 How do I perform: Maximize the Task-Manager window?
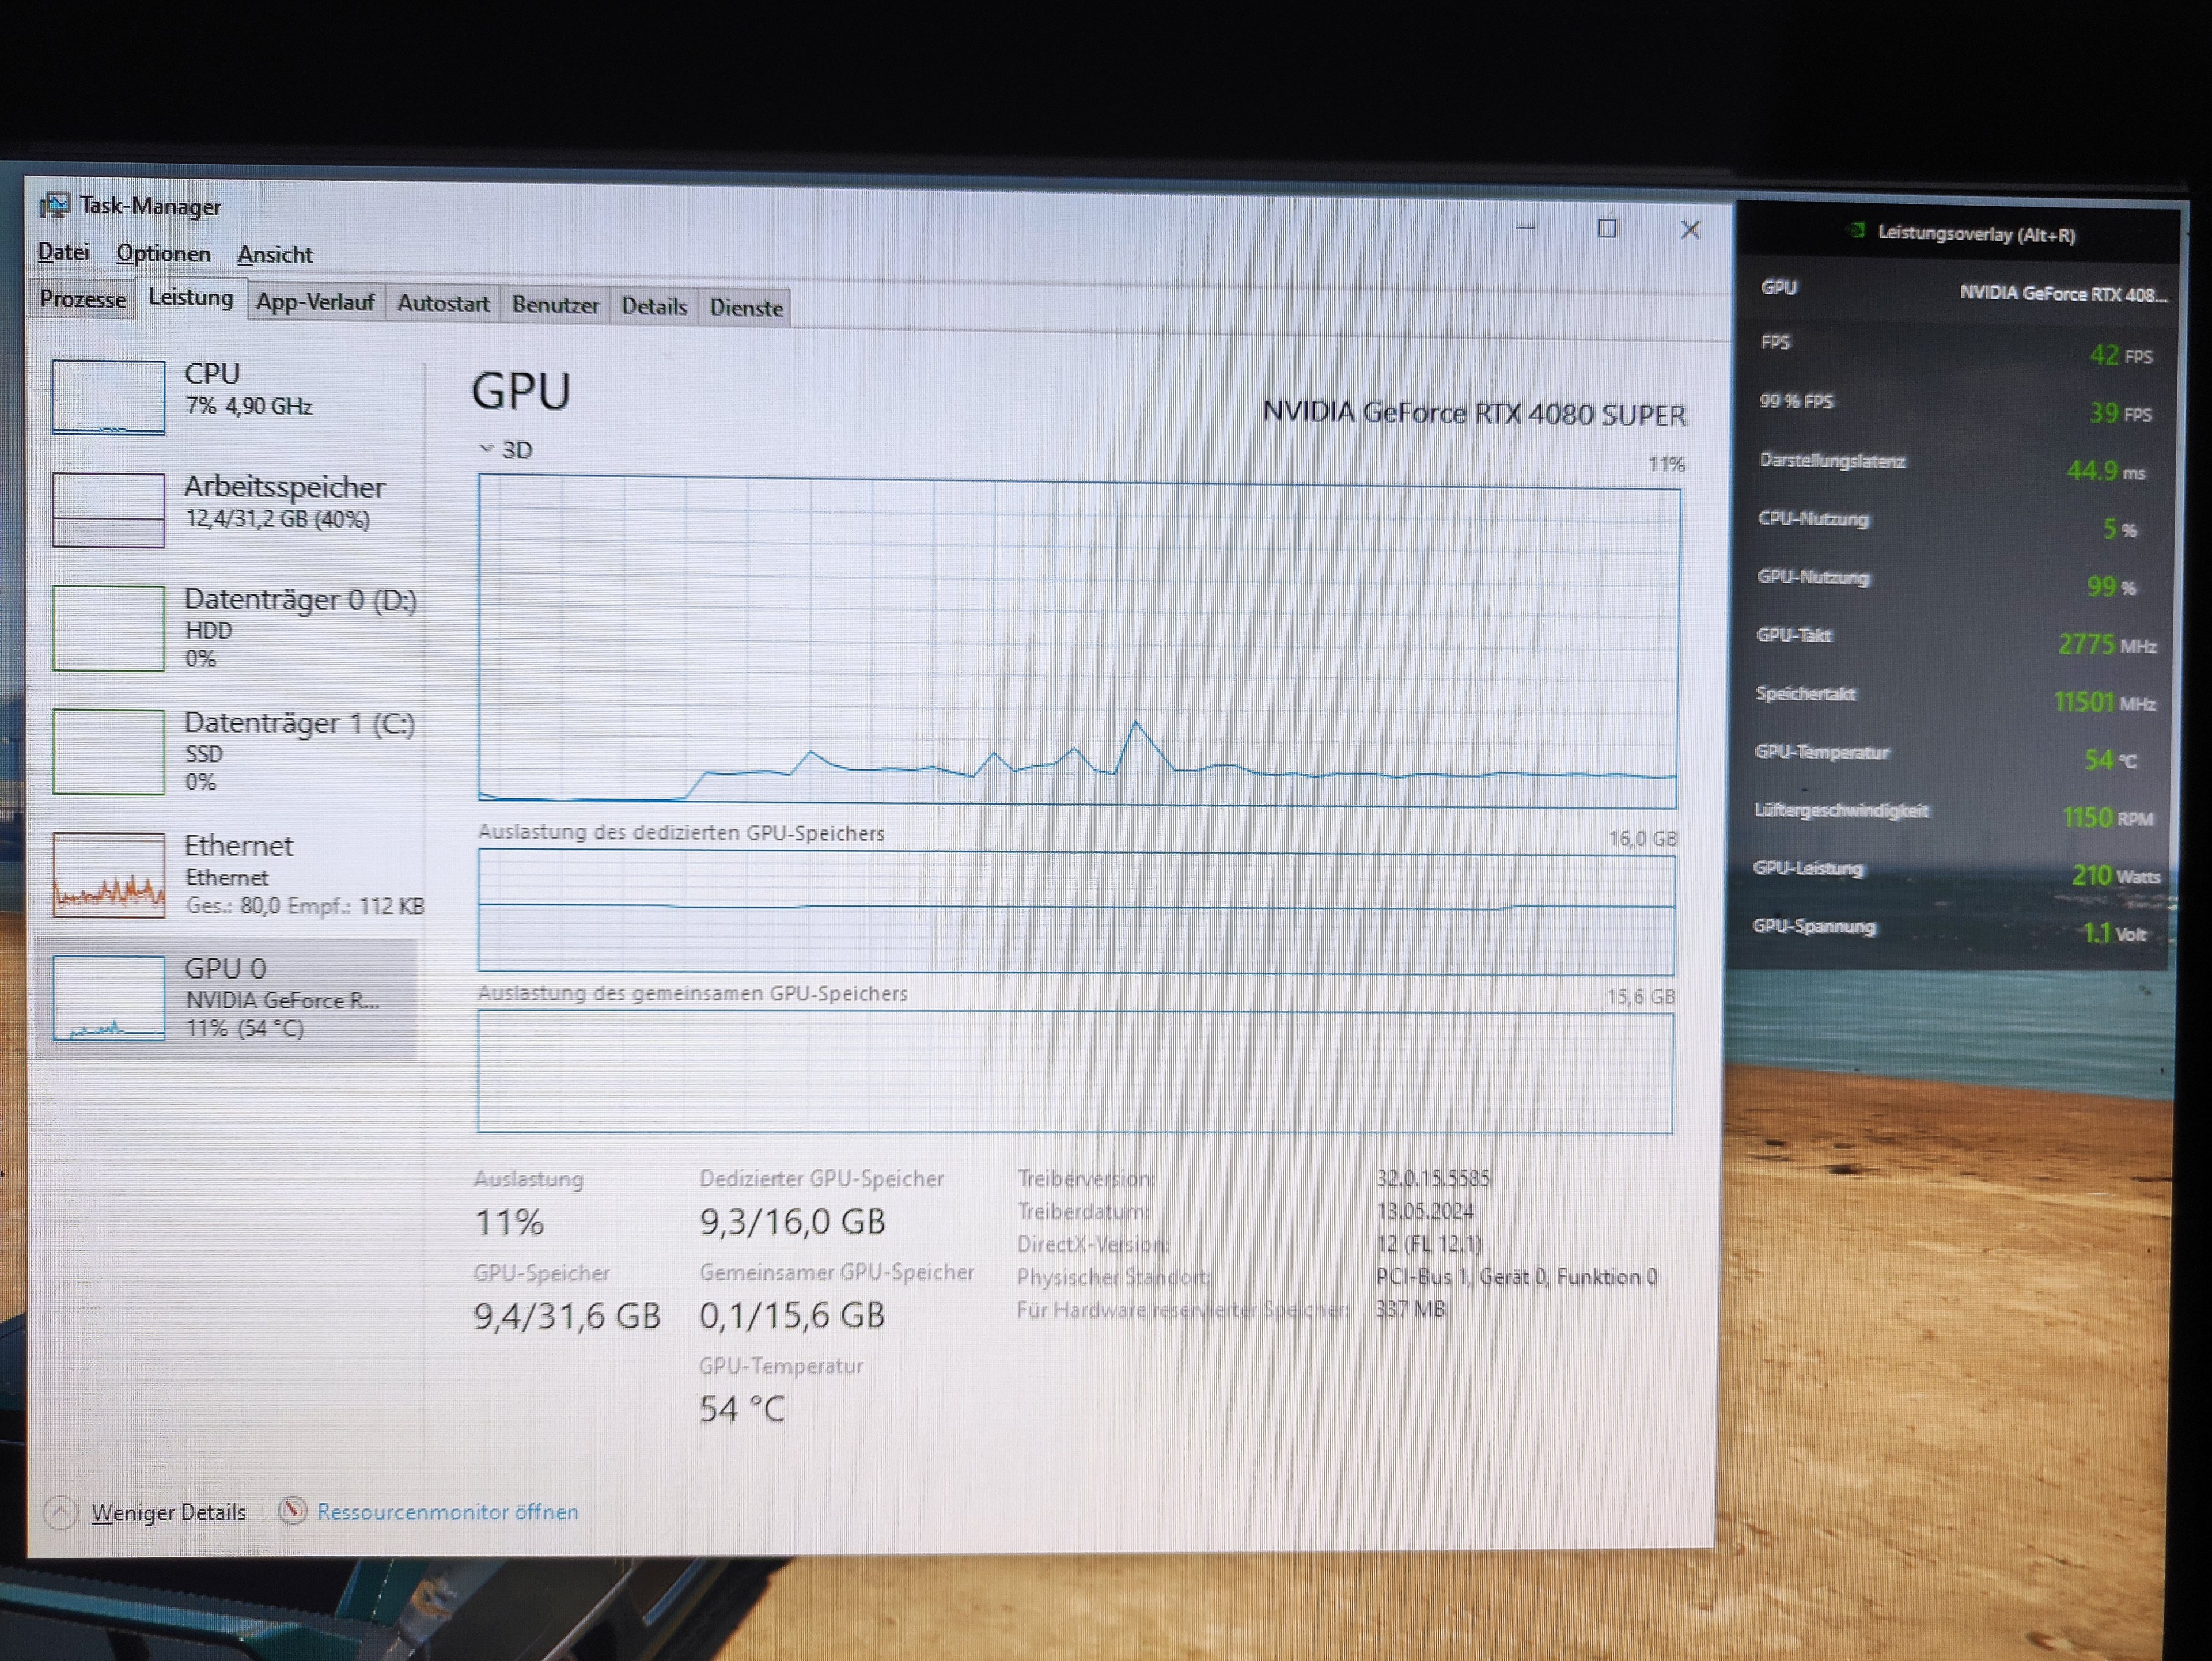point(1606,229)
